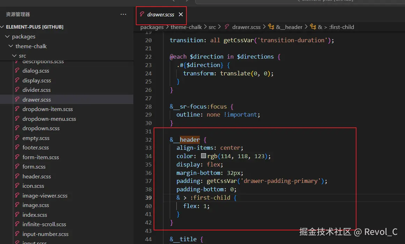This screenshot has height=244, width=405.
Task: Collapse the theme-chalk folder
Action: point(11,46)
